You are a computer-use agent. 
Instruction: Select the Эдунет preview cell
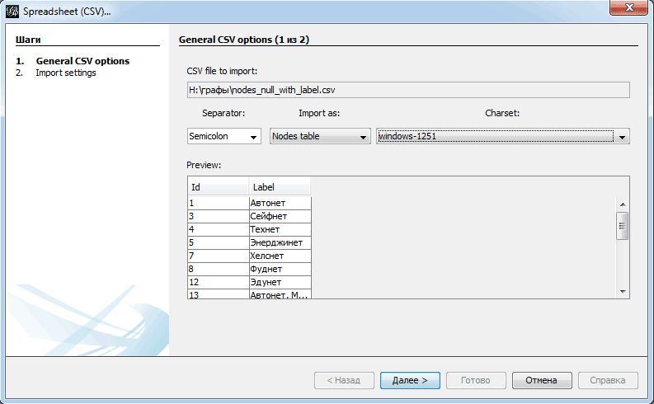tap(280, 282)
